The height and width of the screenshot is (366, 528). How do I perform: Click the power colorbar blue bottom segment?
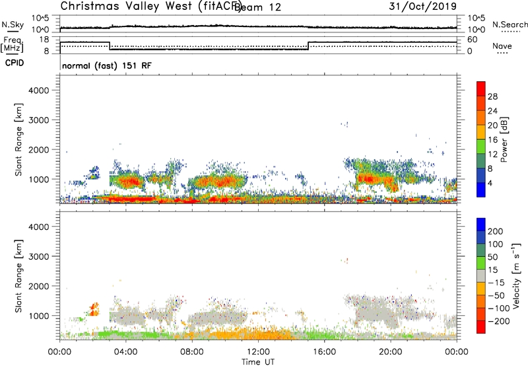pyautogui.click(x=481, y=190)
